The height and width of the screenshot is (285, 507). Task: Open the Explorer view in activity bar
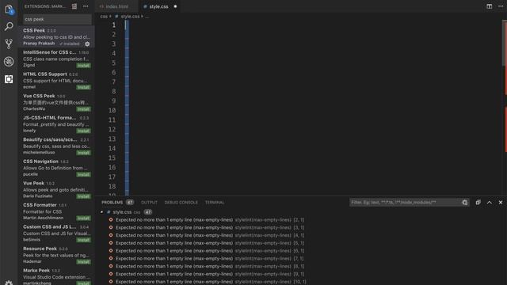coord(9,9)
